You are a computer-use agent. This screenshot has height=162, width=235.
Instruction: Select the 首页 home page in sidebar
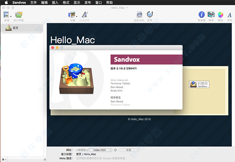[22, 28]
